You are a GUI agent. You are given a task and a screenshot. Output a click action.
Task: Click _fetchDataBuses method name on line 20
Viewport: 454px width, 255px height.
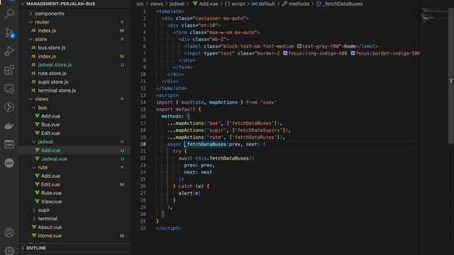pyautogui.click(x=205, y=144)
